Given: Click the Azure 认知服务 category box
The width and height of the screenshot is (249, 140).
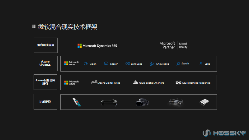Looking at the screenshot, I should [46, 63].
